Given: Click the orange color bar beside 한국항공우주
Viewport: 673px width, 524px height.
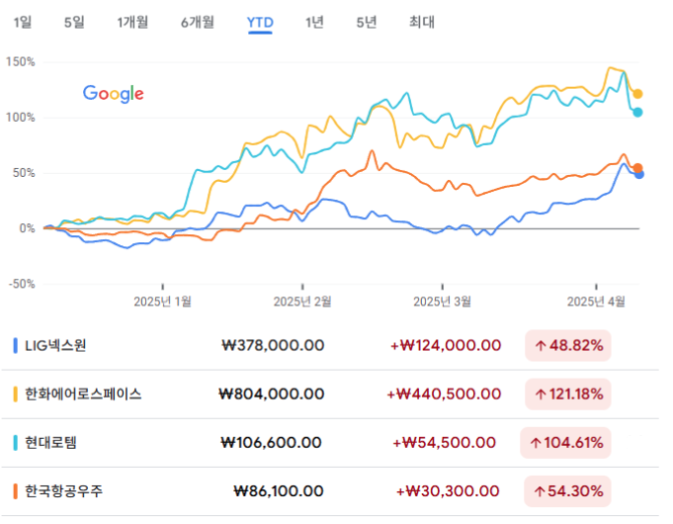Looking at the screenshot, I should coord(16,491).
